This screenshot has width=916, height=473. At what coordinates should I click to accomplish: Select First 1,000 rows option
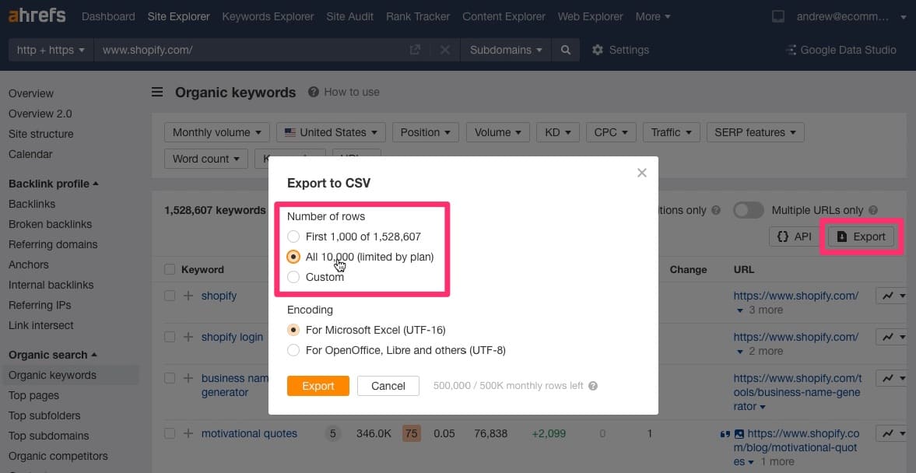point(293,237)
